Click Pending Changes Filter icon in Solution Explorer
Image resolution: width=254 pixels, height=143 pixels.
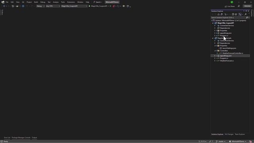[x=225, y=14]
